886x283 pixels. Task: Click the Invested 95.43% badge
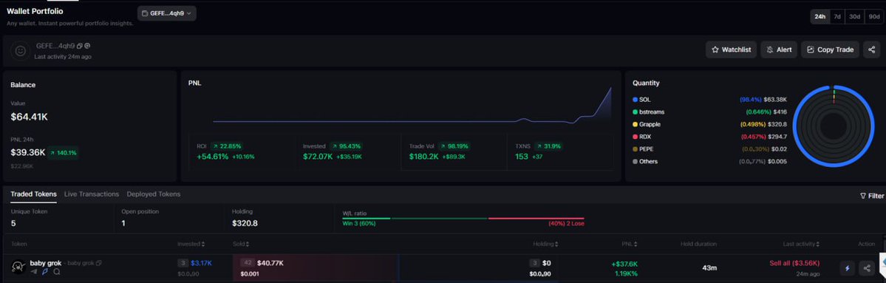point(347,146)
